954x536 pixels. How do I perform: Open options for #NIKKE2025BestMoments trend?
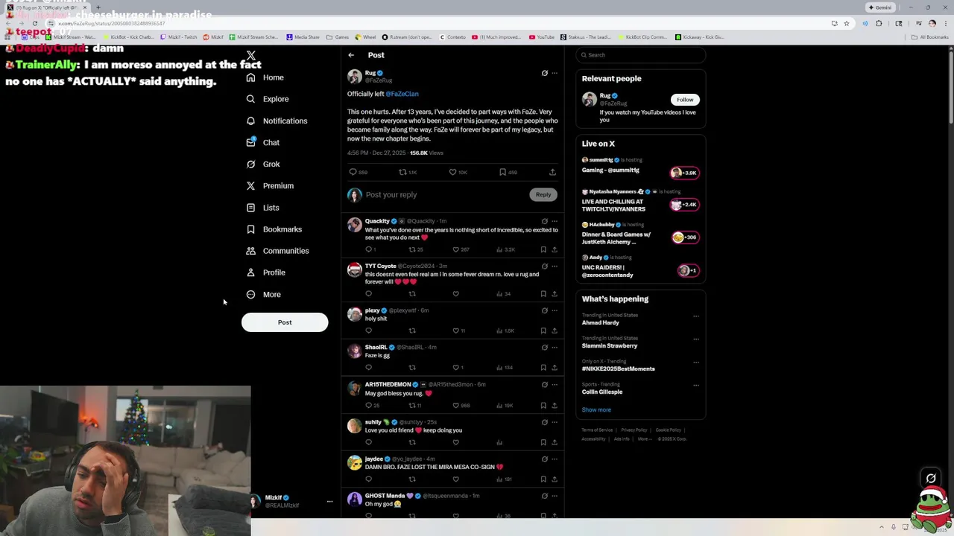click(696, 363)
